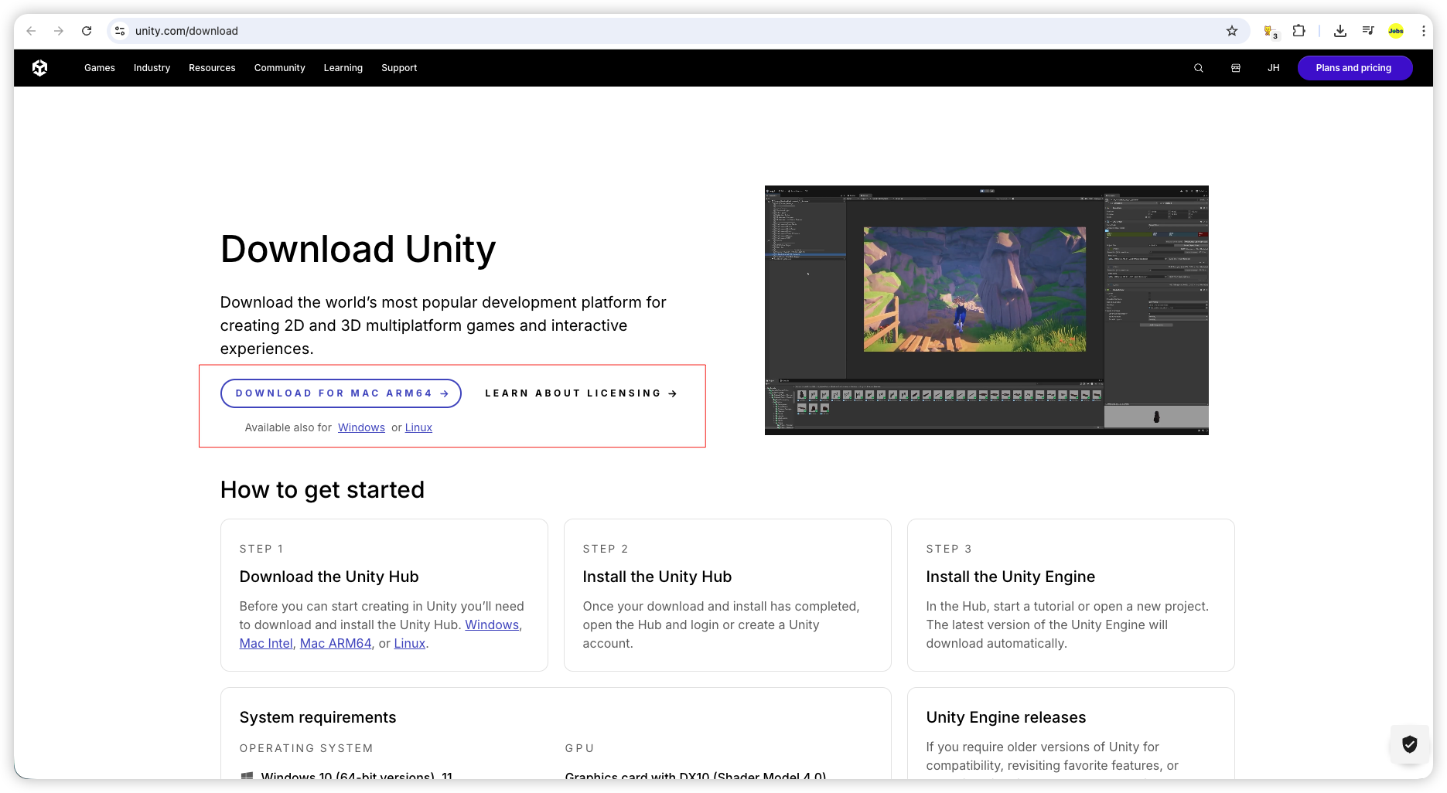Click Linux link in Step 1 card
This screenshot has height=793, width=1447.
pos(410,643)
